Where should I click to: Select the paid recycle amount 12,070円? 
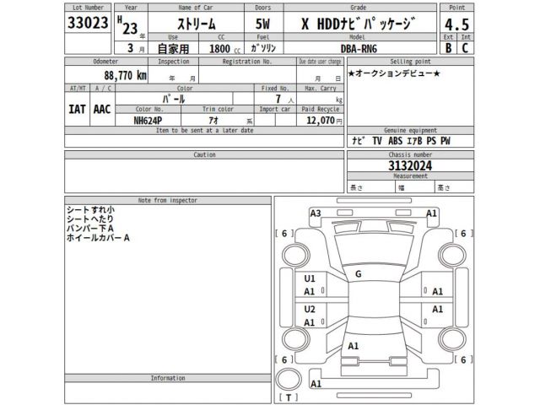coord(324,121)
